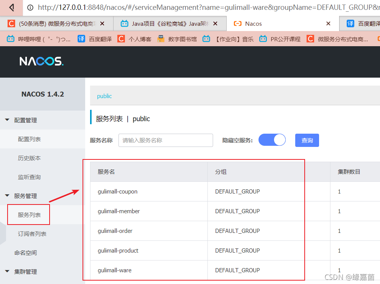Collapse the 服务管理 menu arrow
380x284 pixels.
tap(7, 195)
